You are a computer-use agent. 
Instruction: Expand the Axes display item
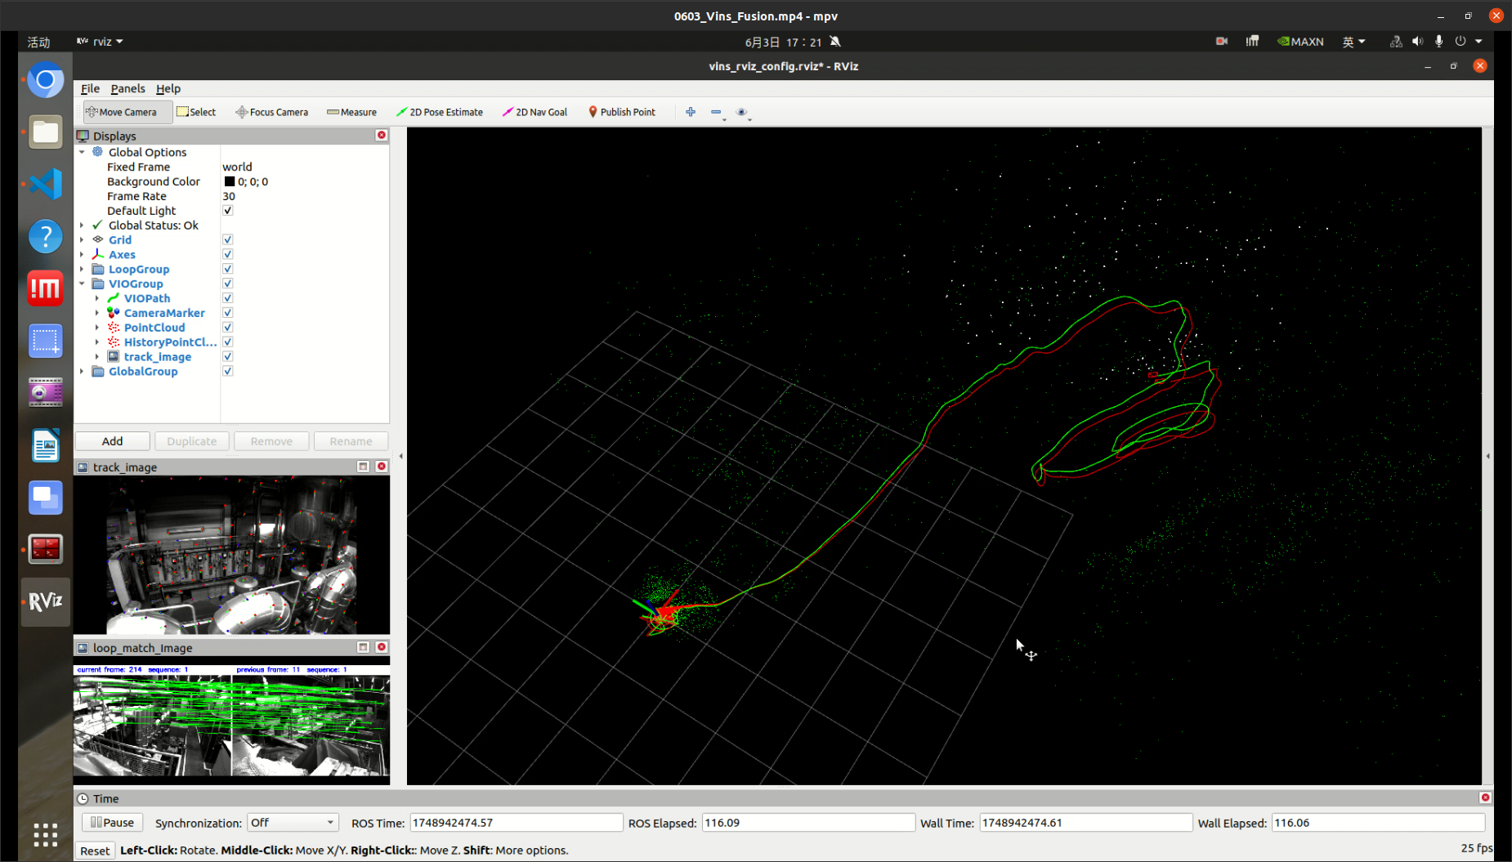[82, 255]
